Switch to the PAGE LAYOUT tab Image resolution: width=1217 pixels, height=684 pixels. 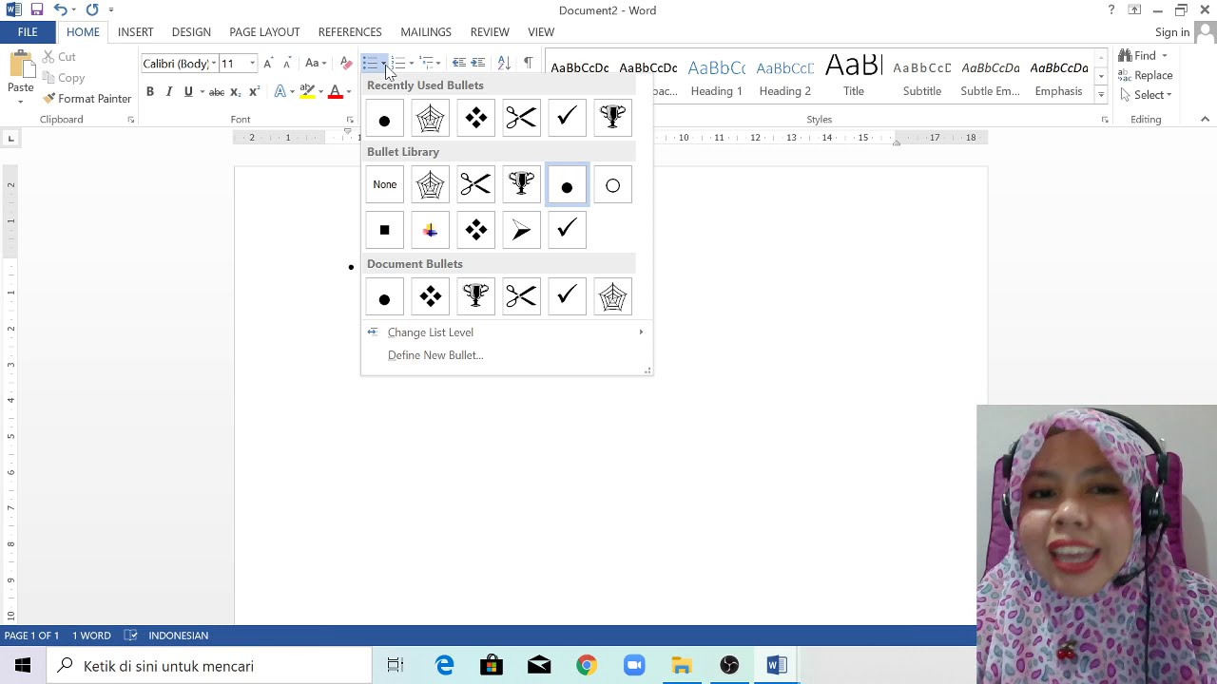[x=264, y=32]
